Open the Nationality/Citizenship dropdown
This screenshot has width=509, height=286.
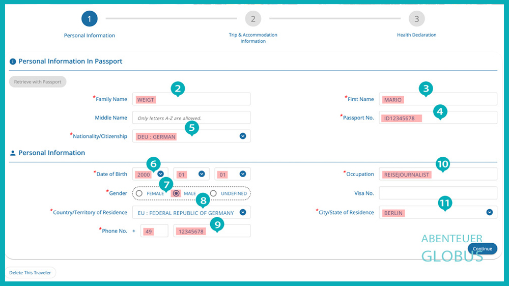point(243,136)
